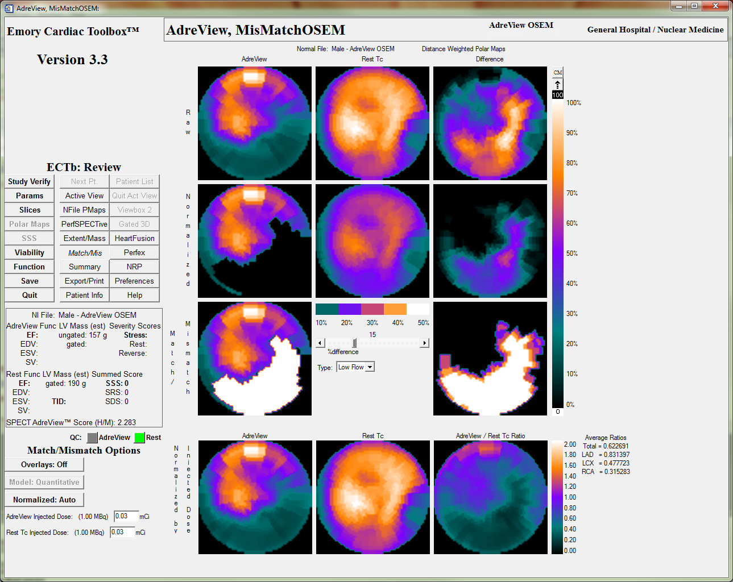Open the Patient List

tap(135, 181)
